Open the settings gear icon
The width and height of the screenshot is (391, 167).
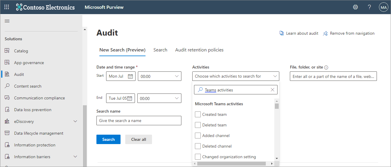point(355,7)
